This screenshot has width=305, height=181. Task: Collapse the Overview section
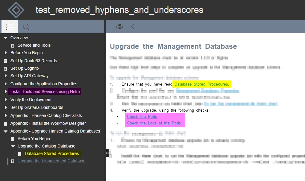point(5,38)
